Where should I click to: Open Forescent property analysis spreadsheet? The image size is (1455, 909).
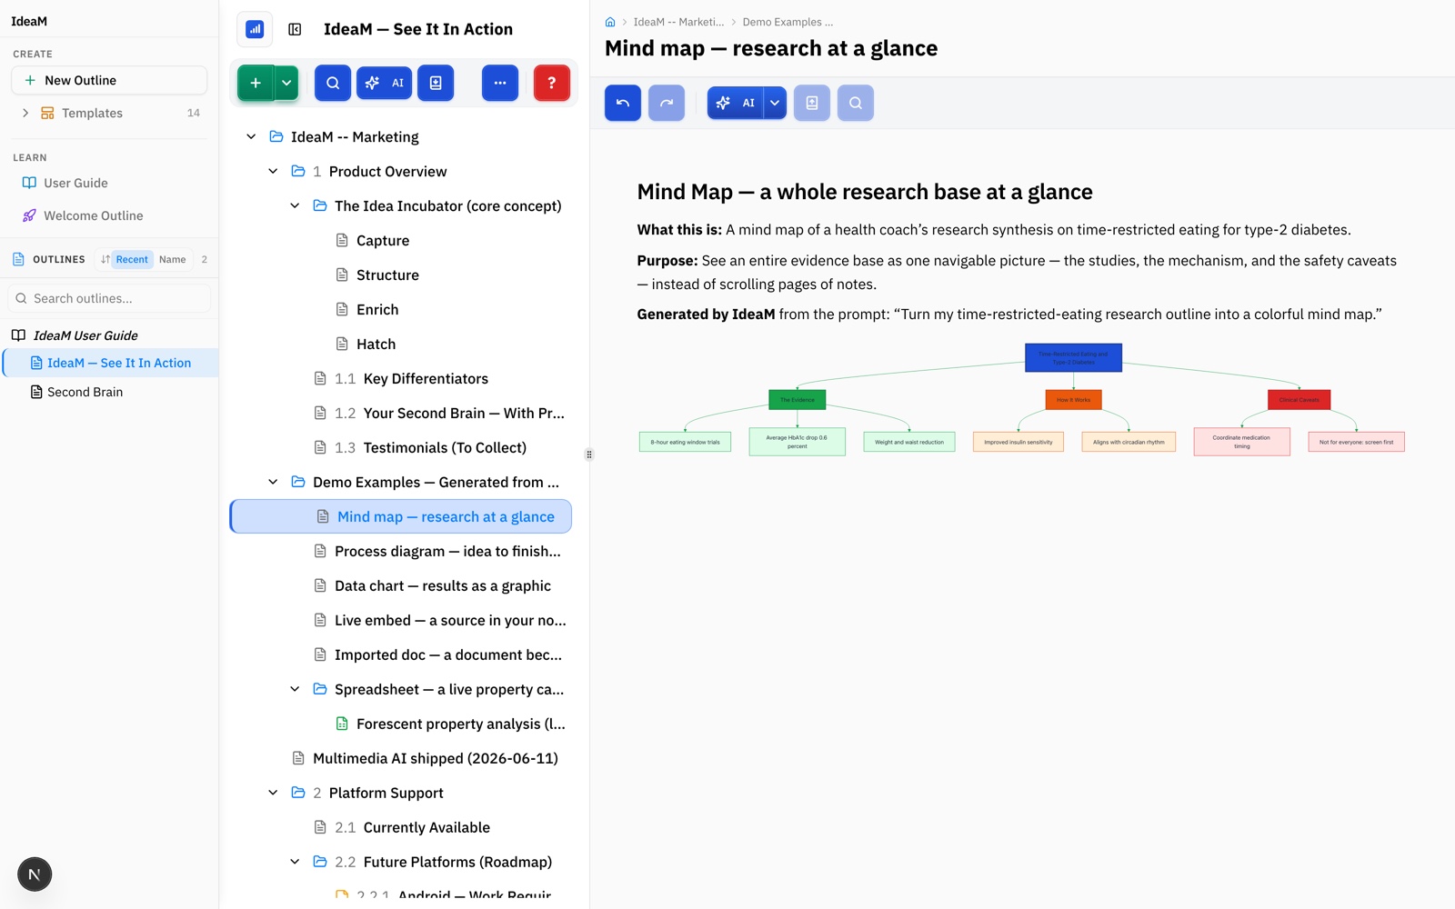coord(460,724)
